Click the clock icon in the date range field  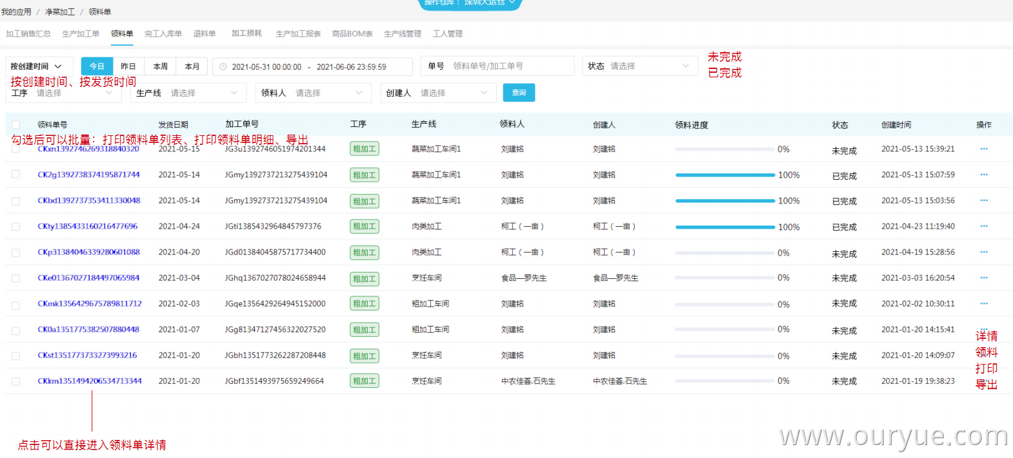(223, 66)
